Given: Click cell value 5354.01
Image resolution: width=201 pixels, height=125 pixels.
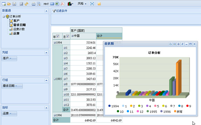Looking at the screenshot, I should [91, 42].
